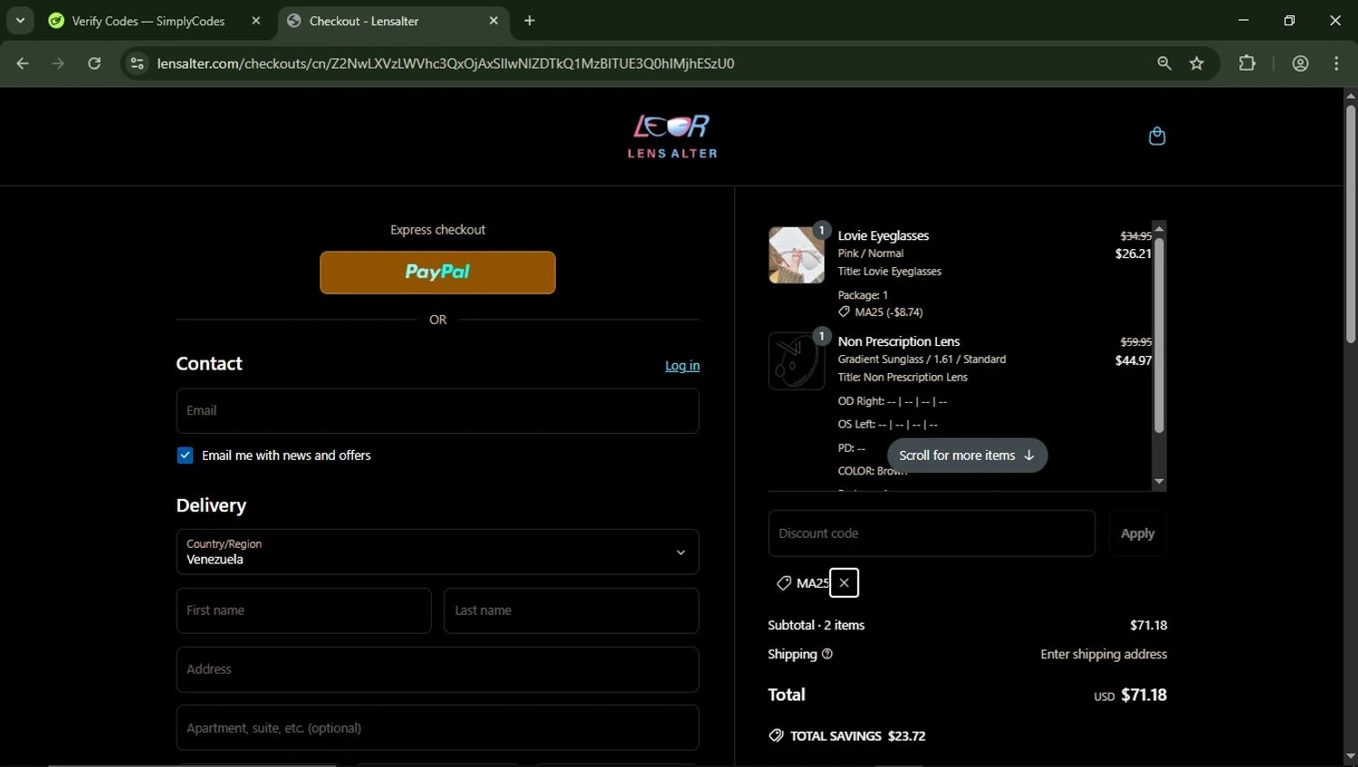Viewport: 1358px width, 767px height.
Task: Open the shopping bag cart icon
Action: [1156, 136]
